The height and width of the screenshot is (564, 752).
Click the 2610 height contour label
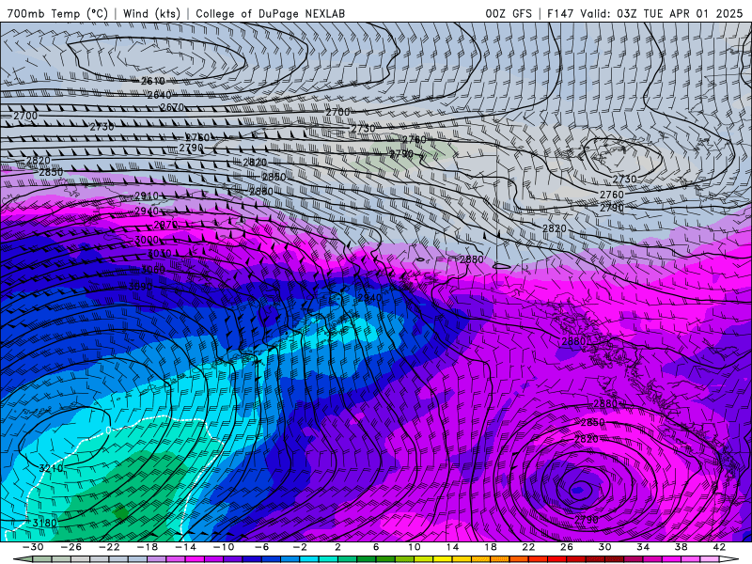[153, 81]
